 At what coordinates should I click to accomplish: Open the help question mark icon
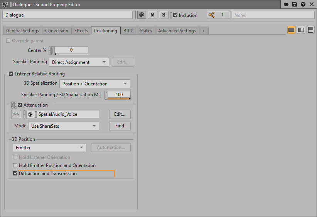click(x=303, y=4)
